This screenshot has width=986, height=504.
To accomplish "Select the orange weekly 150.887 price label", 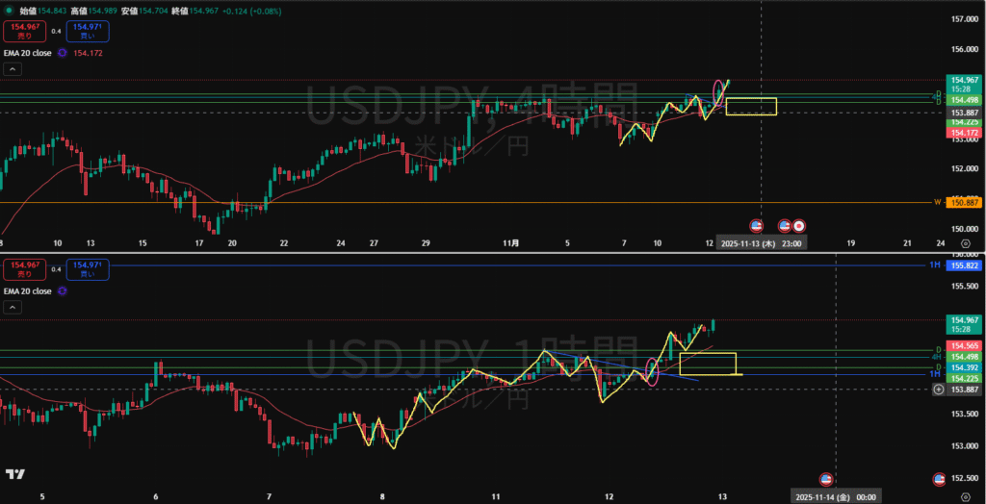I will pos(965,203).
